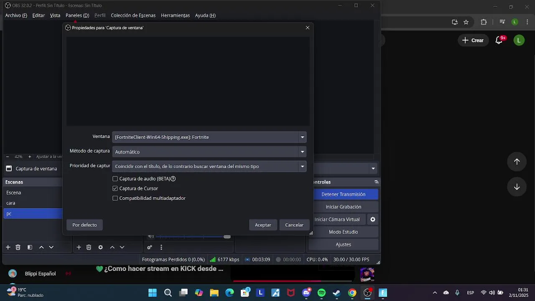Select the cara scene
The image size is (535, 301).
coord(33,203)
